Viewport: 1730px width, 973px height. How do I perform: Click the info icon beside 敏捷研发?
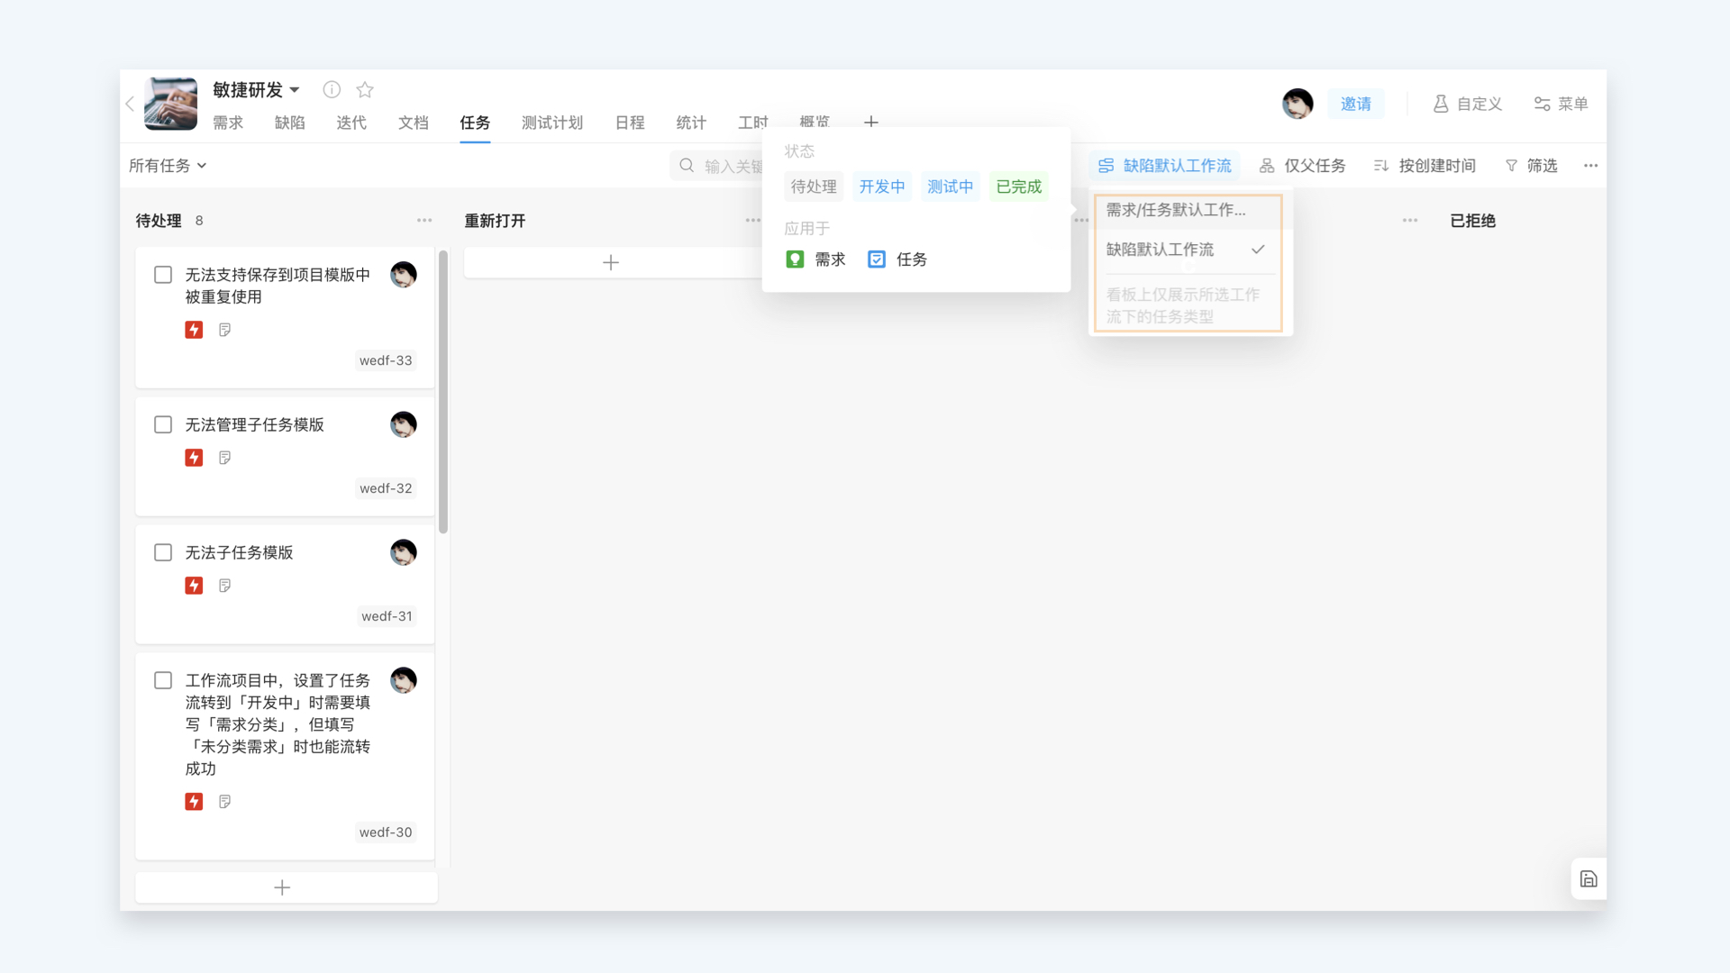pos(331,89)
